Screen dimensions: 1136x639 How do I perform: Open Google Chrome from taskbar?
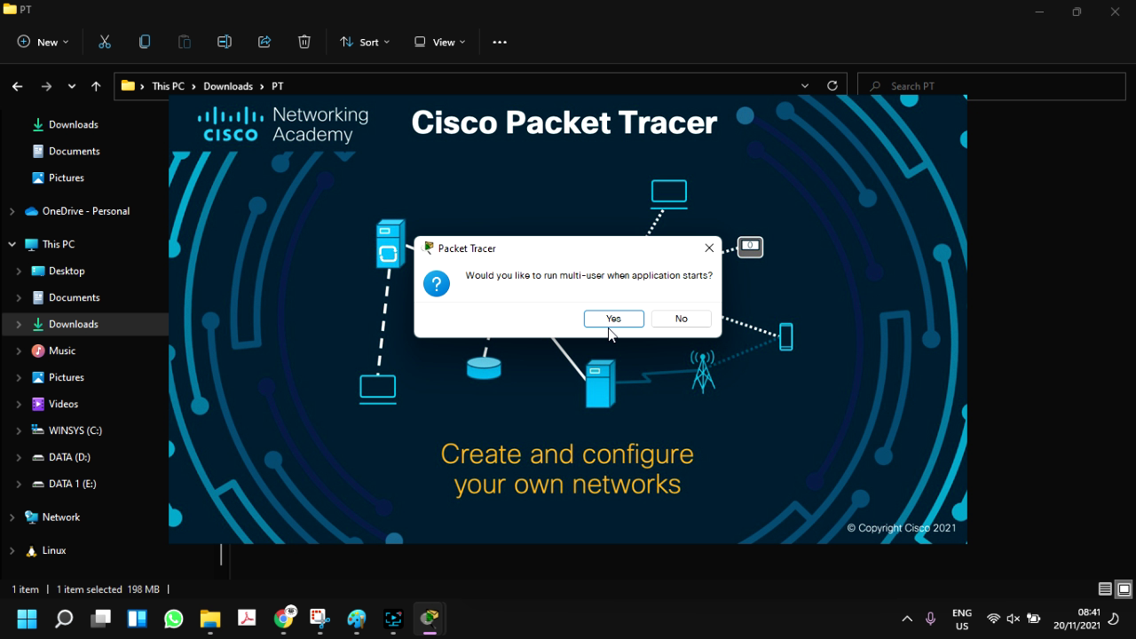coord(284,619)
